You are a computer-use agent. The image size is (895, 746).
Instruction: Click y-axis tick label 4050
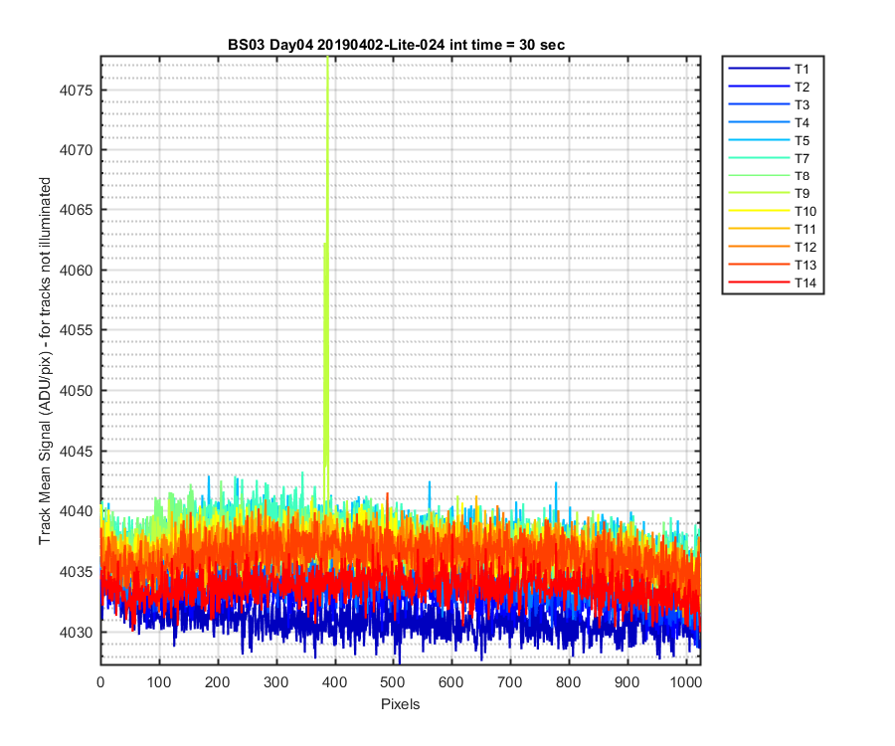click(76, 391)
